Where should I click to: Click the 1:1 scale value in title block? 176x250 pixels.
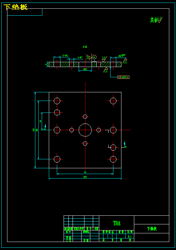coord(129,237)
